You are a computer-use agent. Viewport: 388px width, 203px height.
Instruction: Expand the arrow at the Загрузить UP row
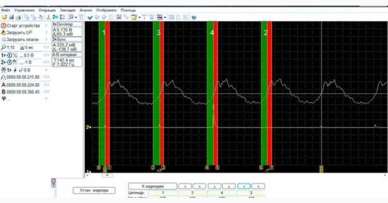[x=46, y=33]
